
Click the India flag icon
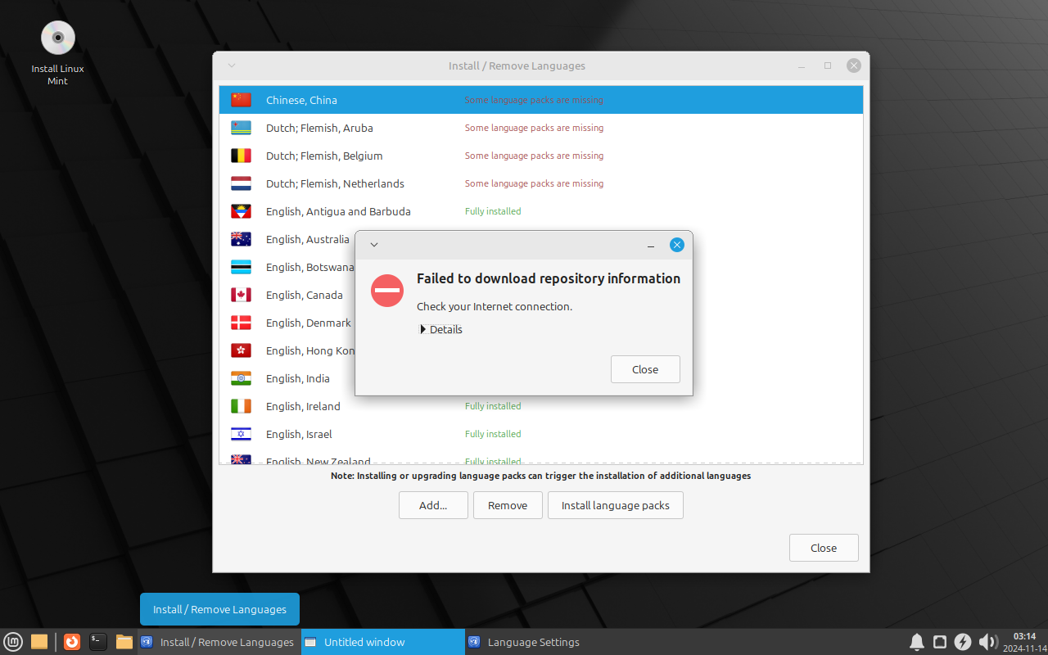(241, 378)
